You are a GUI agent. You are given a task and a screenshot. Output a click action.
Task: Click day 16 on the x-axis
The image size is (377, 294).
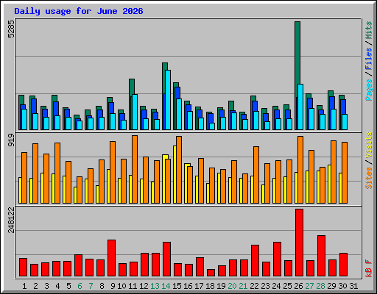pyautogui.click(x=188, y=286)
